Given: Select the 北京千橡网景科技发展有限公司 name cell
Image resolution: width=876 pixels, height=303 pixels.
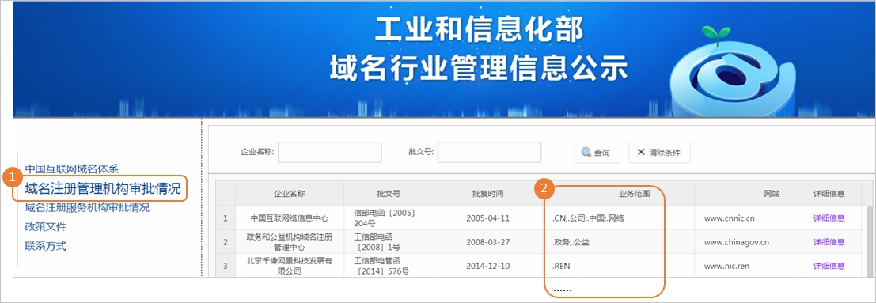Looking at the screenshot, I should coord(290,266).
